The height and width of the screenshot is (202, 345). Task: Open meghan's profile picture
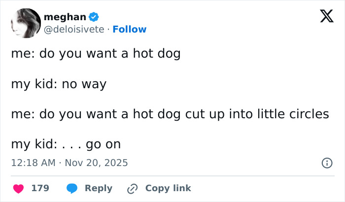25,23
